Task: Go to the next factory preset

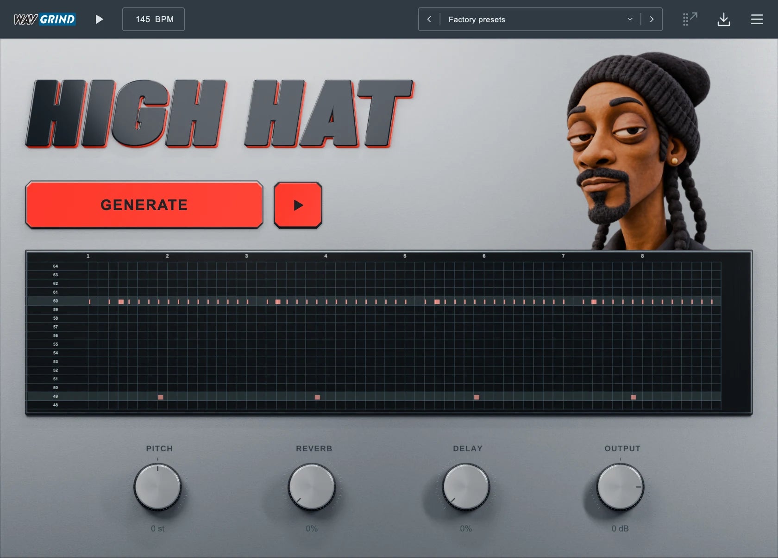Action: (x=652, y=19)
